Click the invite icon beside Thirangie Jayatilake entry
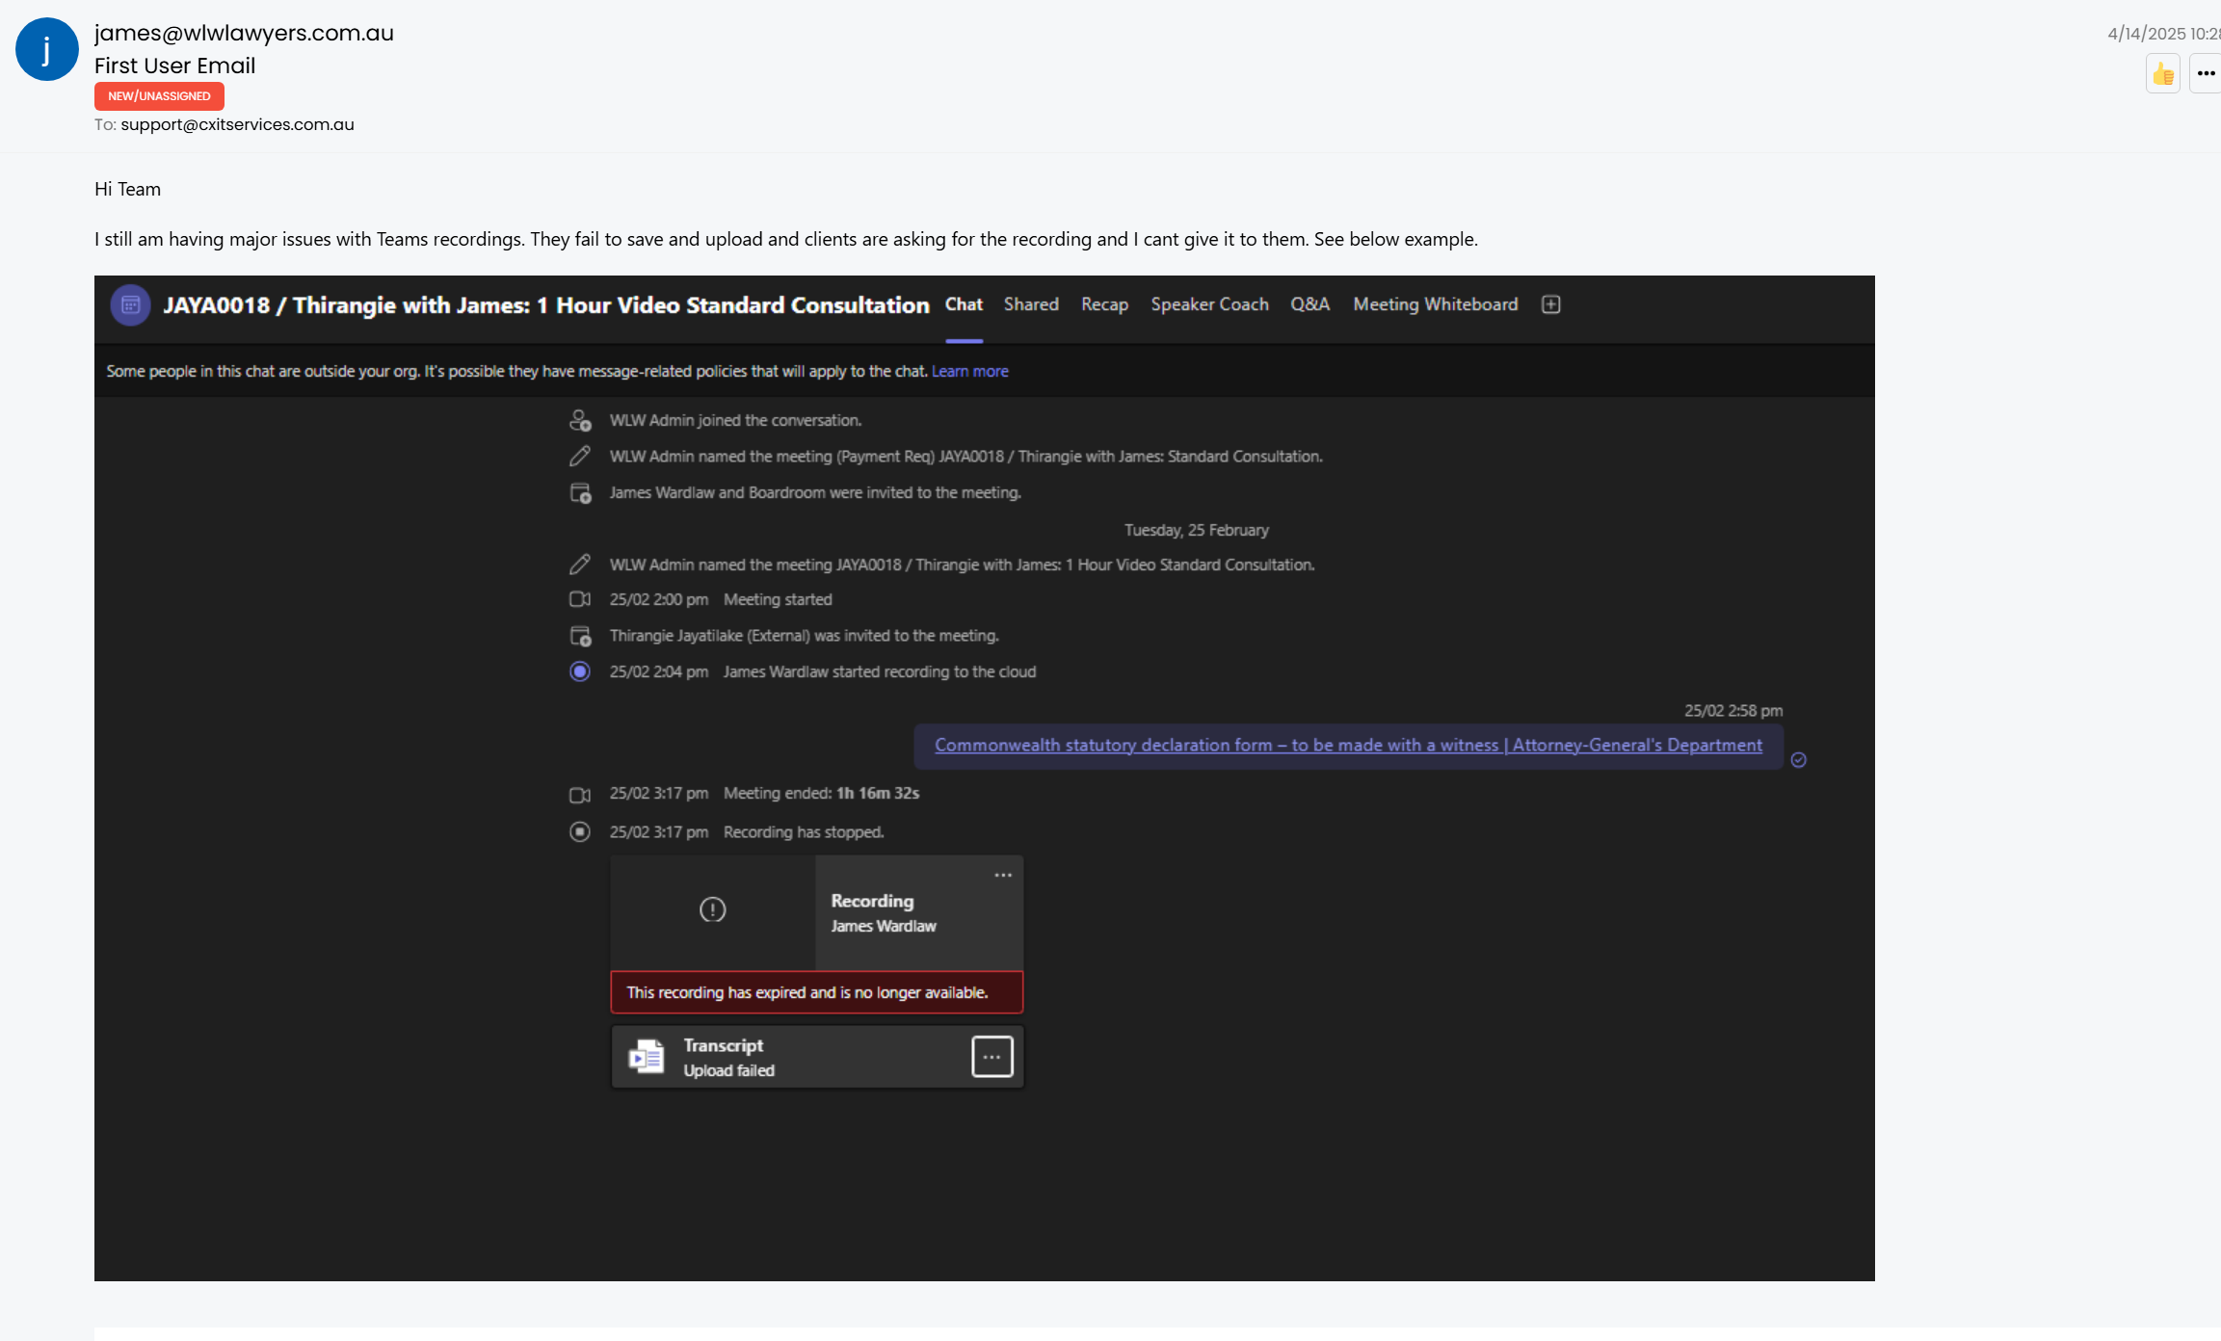Image resolution: width=2221 pixels, height=1341 pixels. click(580, 636)
